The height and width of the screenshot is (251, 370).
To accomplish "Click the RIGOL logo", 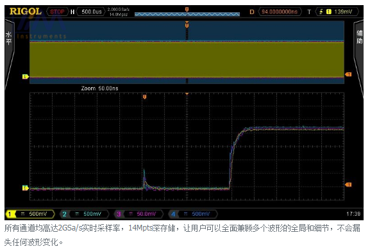I will [x=26, y=12].
